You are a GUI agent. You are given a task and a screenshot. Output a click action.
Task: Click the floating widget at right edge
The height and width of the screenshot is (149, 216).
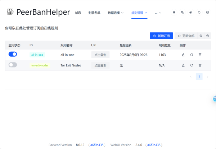(x=214, y=99)
